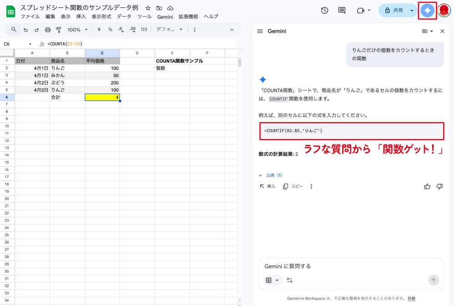This screenshot has height=306, width=455.
Task: Open the Gemini side panel hamburger menu
Action: (260, 31)
